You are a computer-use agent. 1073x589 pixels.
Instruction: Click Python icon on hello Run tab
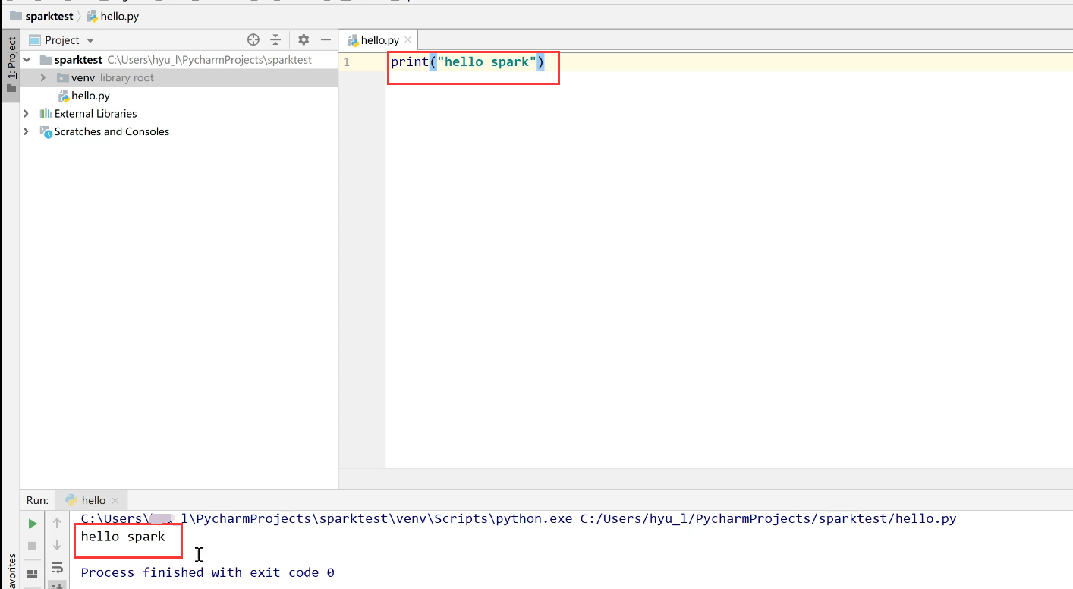coord(71,500)
